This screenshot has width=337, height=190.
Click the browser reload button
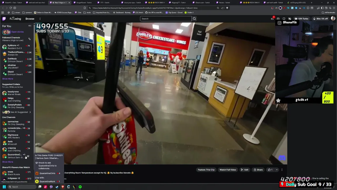(11, 8)
